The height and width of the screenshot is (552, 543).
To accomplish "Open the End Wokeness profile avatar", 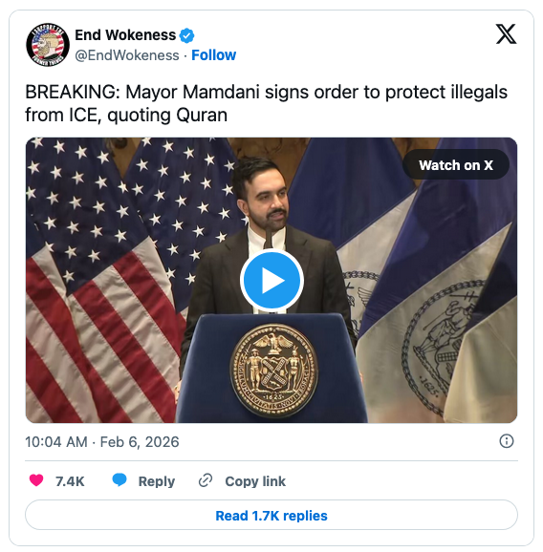I will tap(48, 45).
